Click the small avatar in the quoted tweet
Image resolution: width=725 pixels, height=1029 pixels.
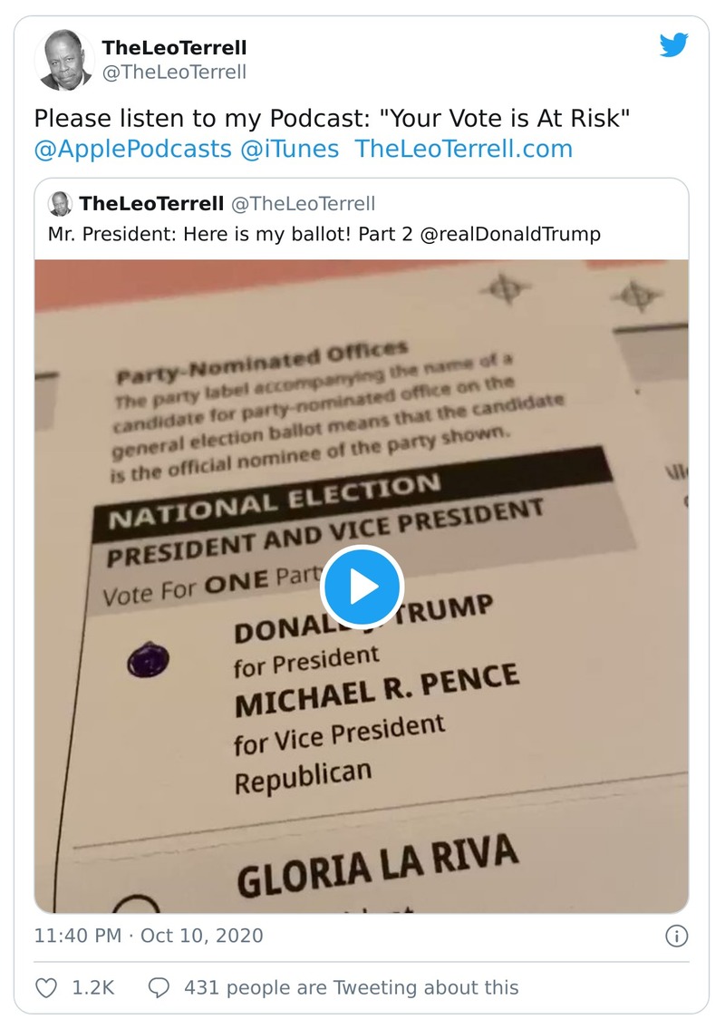click(x=60, y=202)
